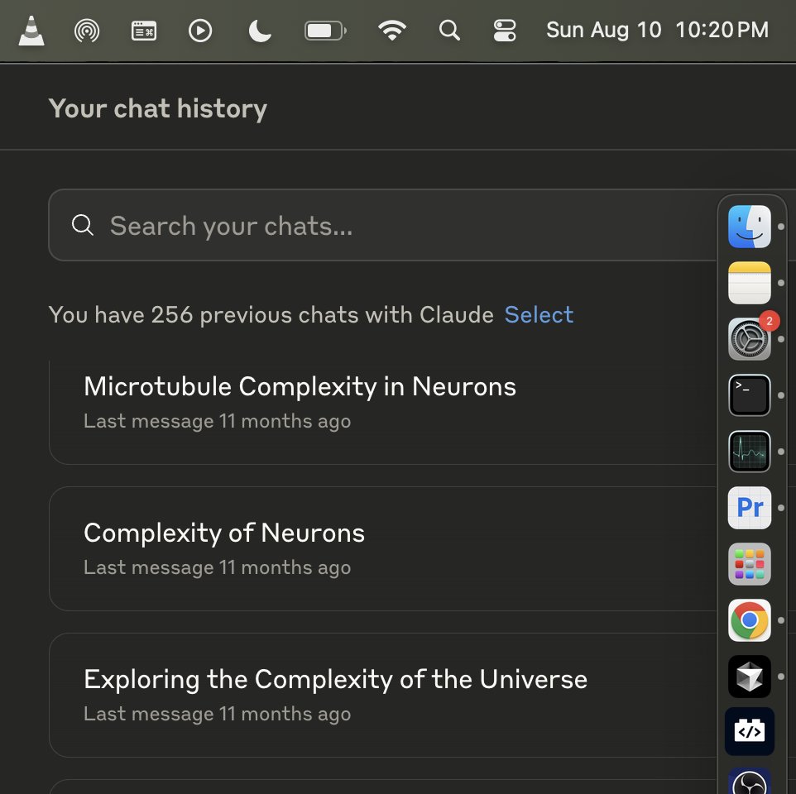Open the Pr app icon in Dock
This screenshot has height=794, width=796.
(750, 508)
